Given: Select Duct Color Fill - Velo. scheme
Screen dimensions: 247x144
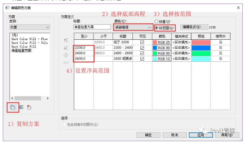Looking at the screenshot, I should [x=30, y=43].
